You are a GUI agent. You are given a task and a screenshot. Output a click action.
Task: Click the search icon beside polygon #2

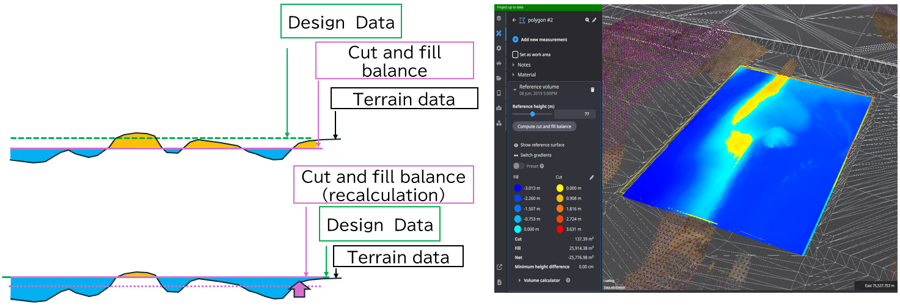[x=587, y=20]
